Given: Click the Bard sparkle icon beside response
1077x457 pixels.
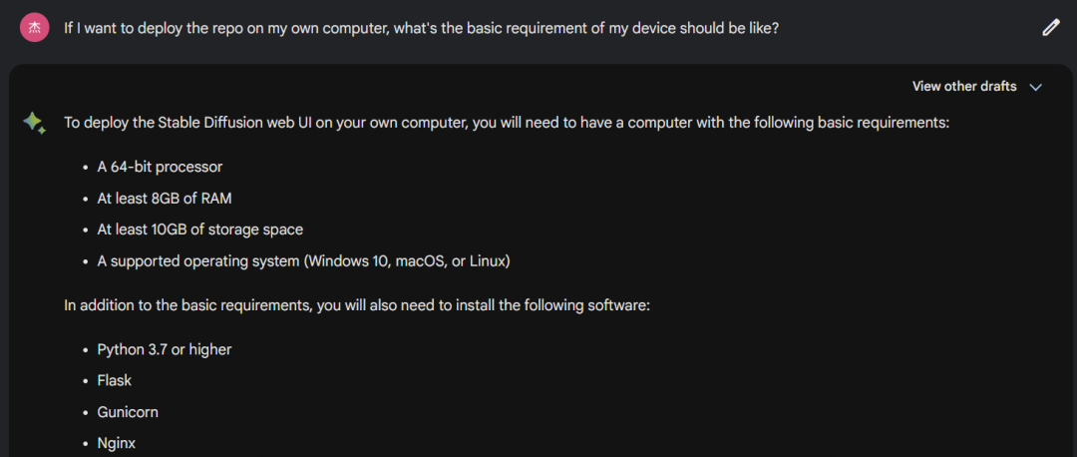Looking at the screenshot, I should pyautogui.click(x=34, y=123).
